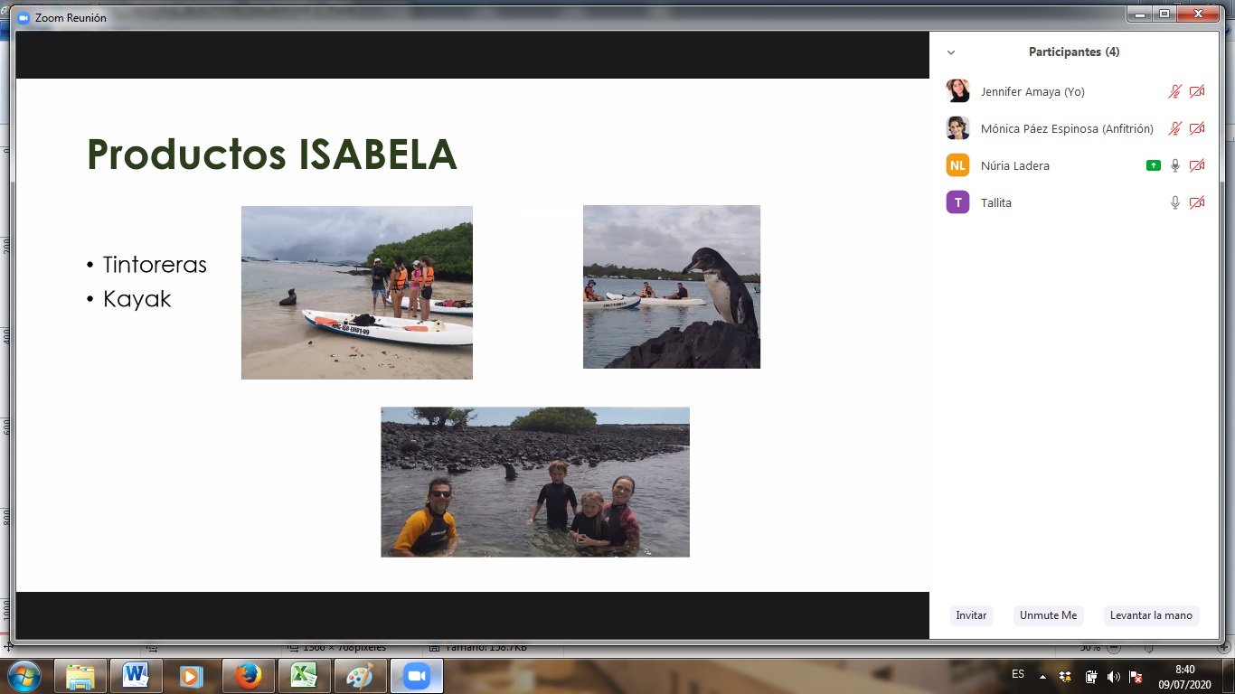Collapse the Participantes panel chevron
This screenshot has width=1235, height=694.
951,52
